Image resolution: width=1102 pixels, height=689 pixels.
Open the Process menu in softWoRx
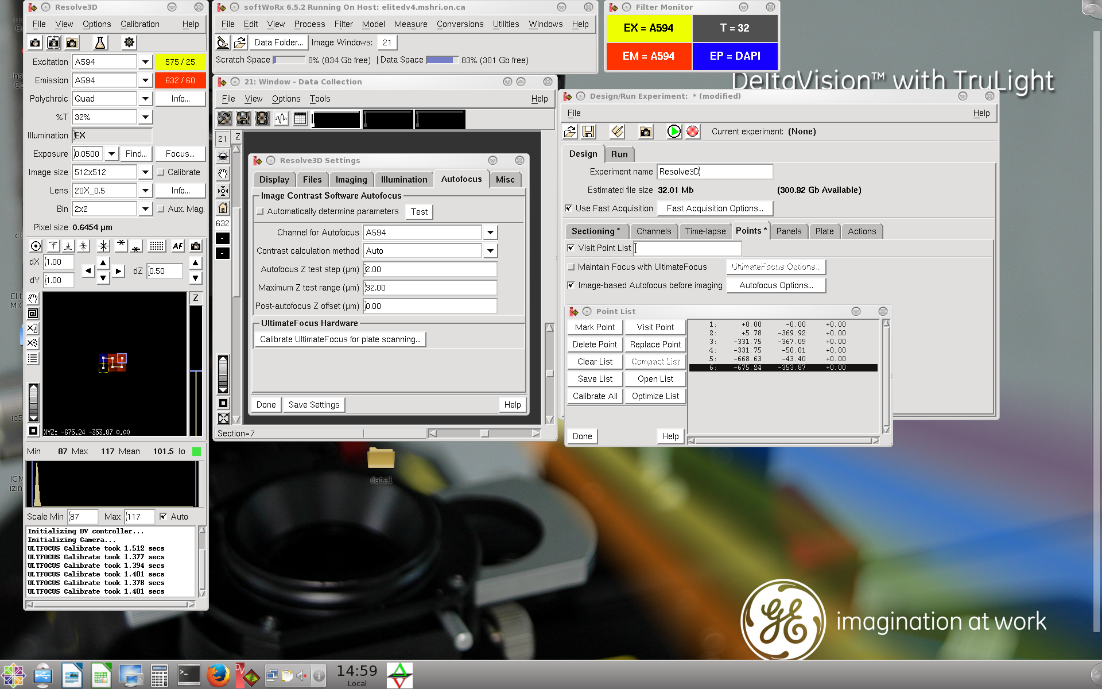click(x=309, y=24)
